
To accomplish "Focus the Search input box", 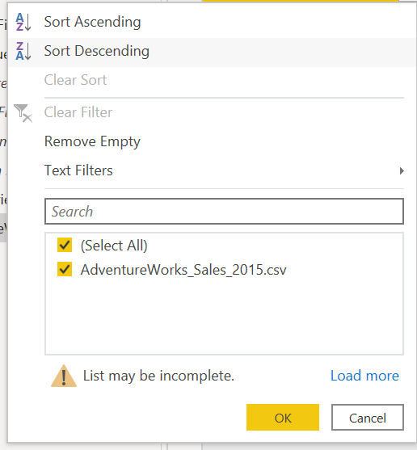I will [x=224, y=211].
